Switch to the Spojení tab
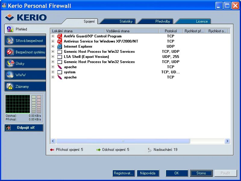The width and height of the screenshot is (241, 181). (89, 21)
